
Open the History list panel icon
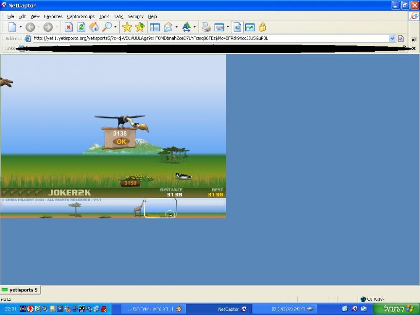coord(155,27)
